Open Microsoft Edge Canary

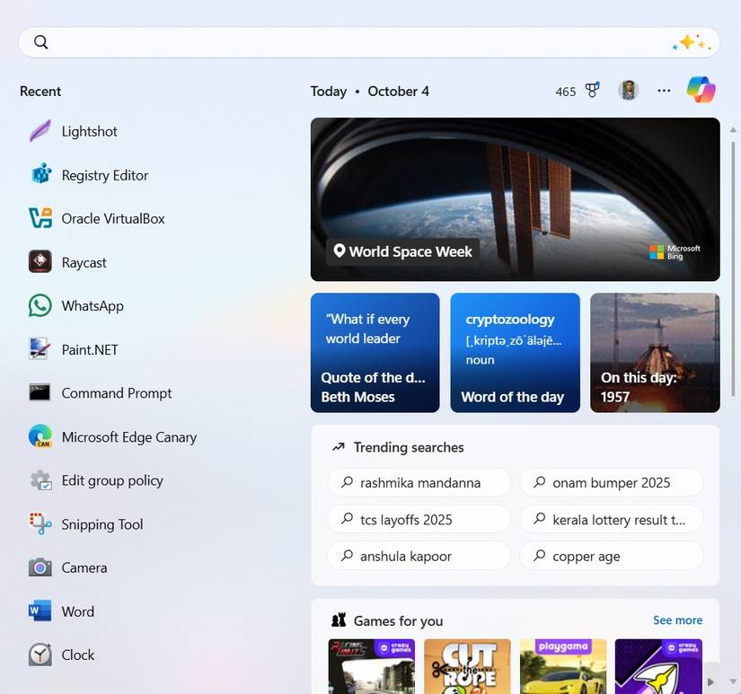(x=129, y=437)
